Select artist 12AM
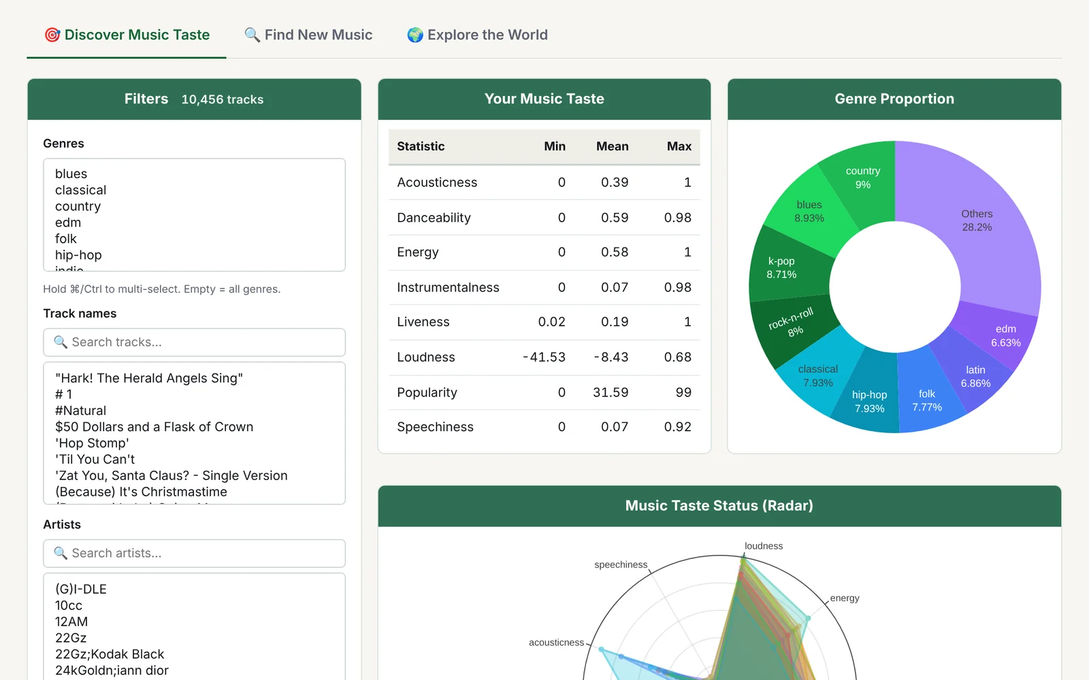1089x680 pixels. (x=194, y=622)
